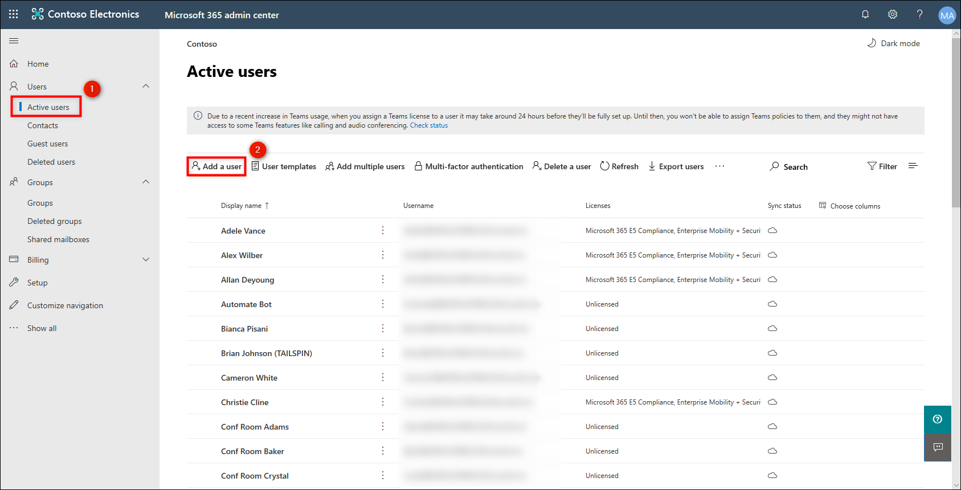The image size is (961, 490).
Task: Open more actions for Alex Wilber
Action: (383, 255)
